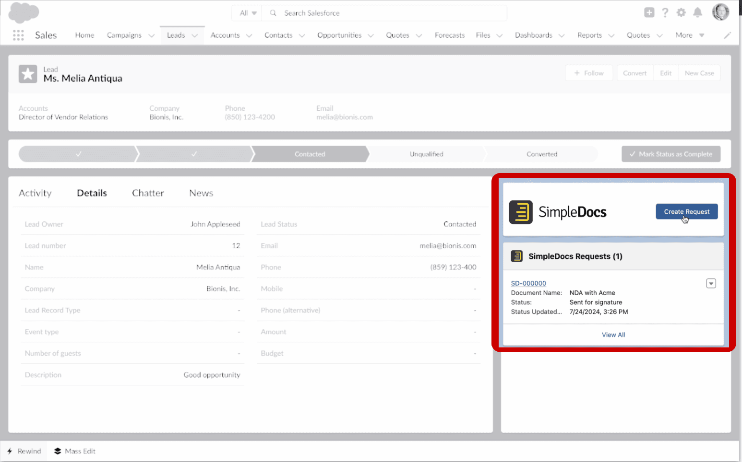Expand the Campaigns tab chevron
Image resolution: width=742 pixels, height=462 pixels.
(152, 35)
